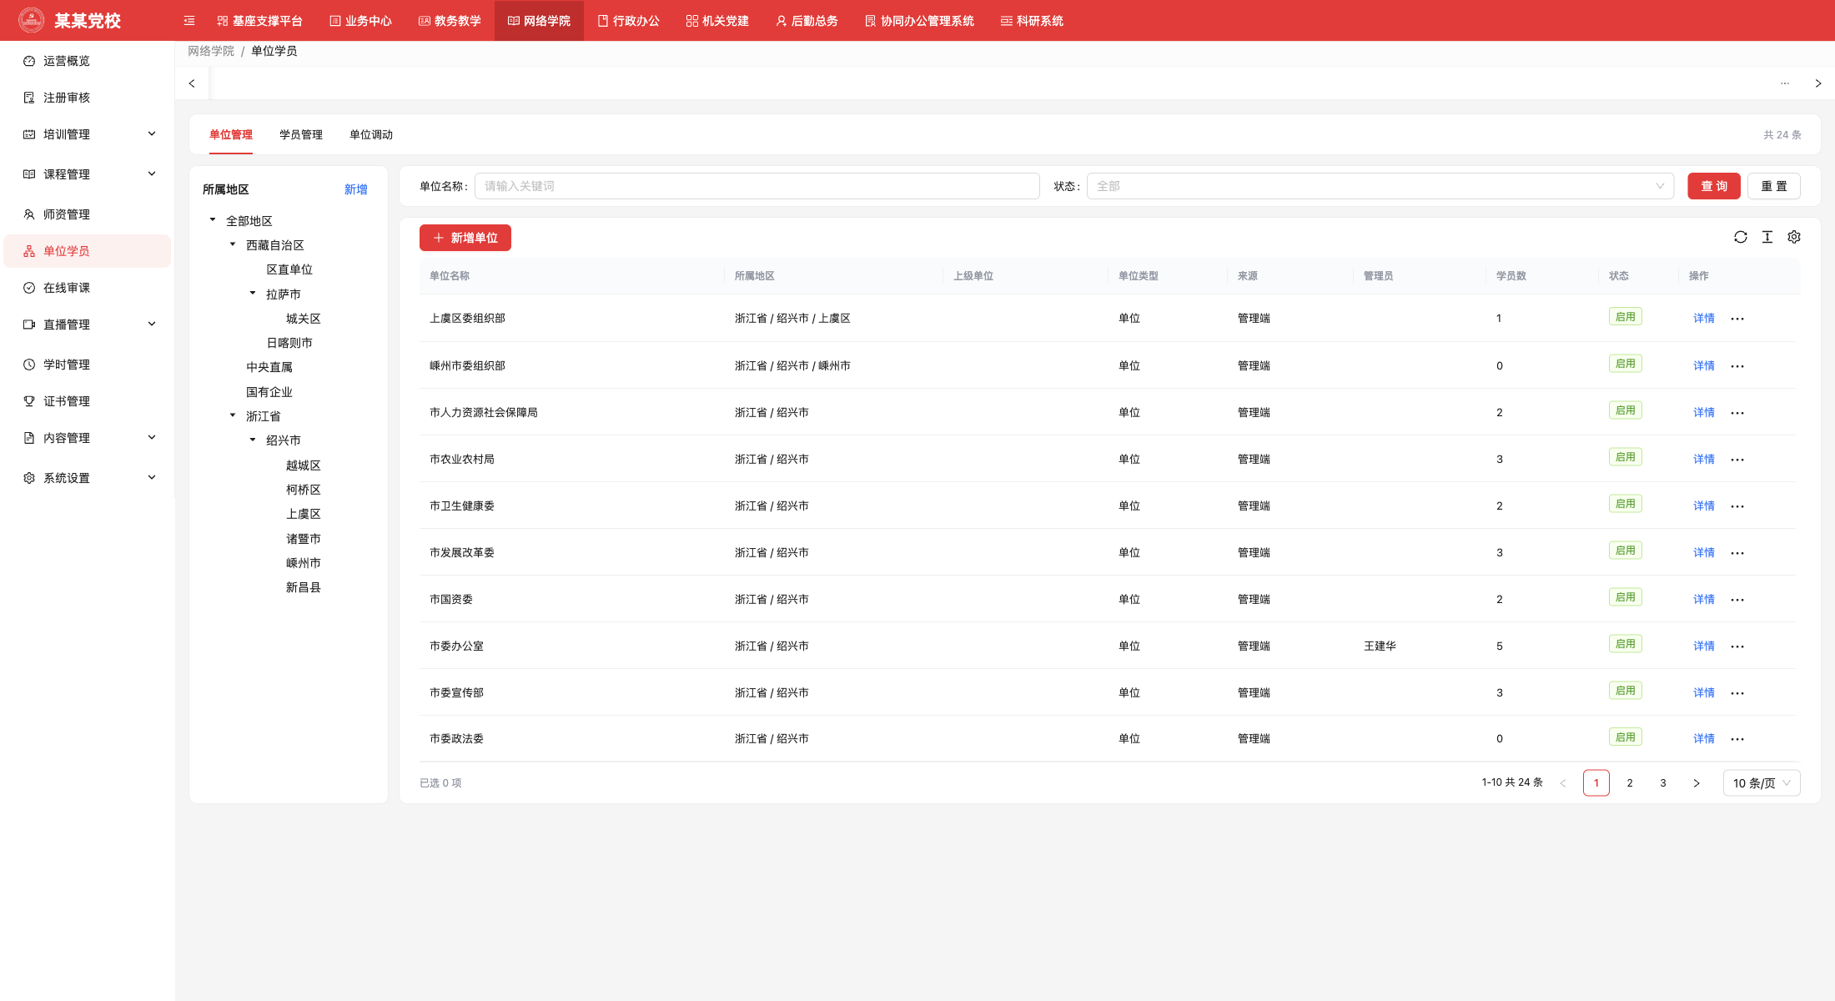Image resolution: width=1835 pixels, height=1001 pixels.
Task: Open the 10 条/页 page size dropdown
Action: (1762, 783)
